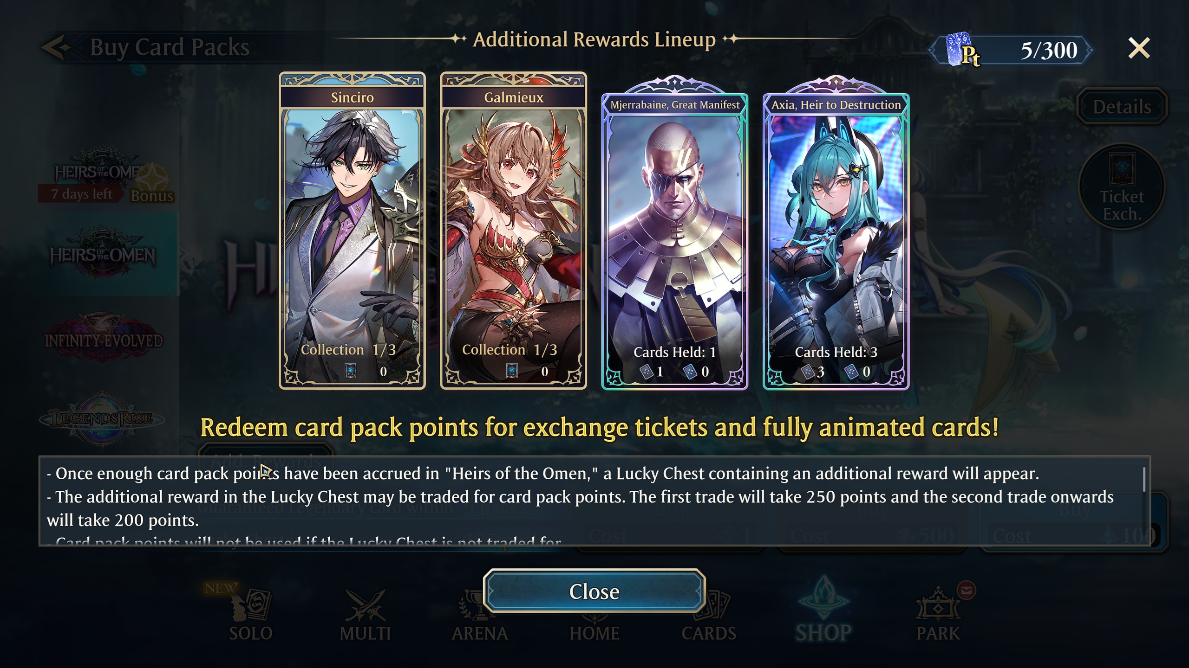
Task: Click the ticket icon under Sinciro collection
Action: 351,371
